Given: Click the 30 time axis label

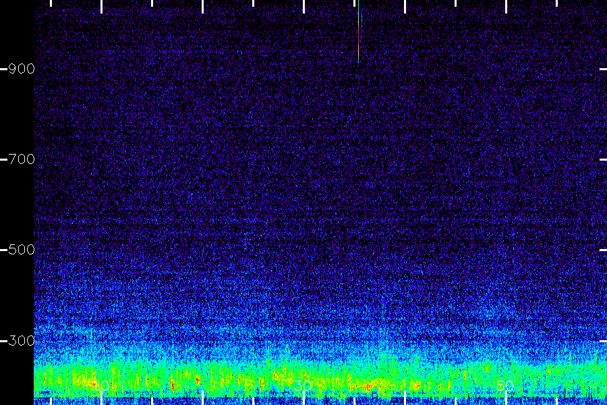Looking at the screenshot, I should click(x=303, y=385).
